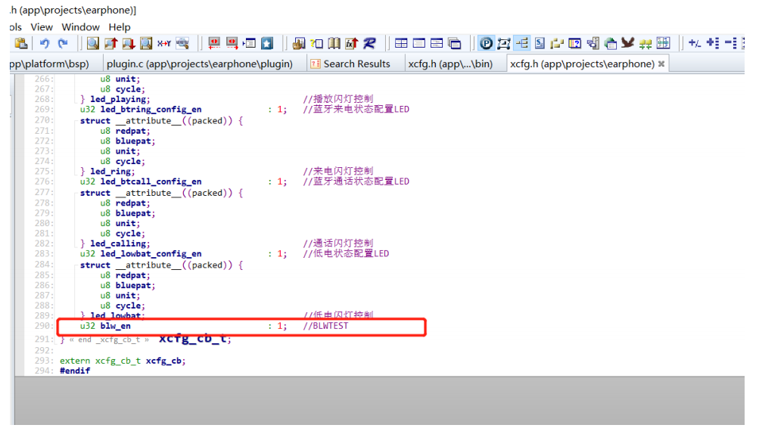The image size is (759, 428).
Task: Click the extern xcfg_cb_t xcfg_cb declaration
Action: (x=123, y=361)
